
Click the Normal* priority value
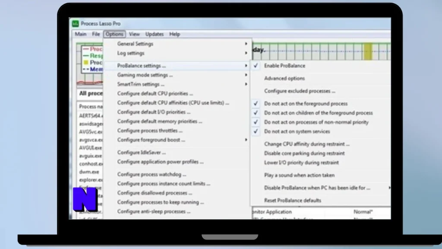click(x=363, y=212)
